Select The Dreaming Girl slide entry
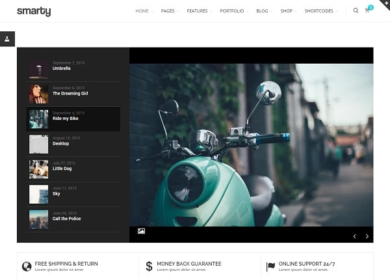The width and height of the screenshot is (390, 280). click(x=70, y=94)
